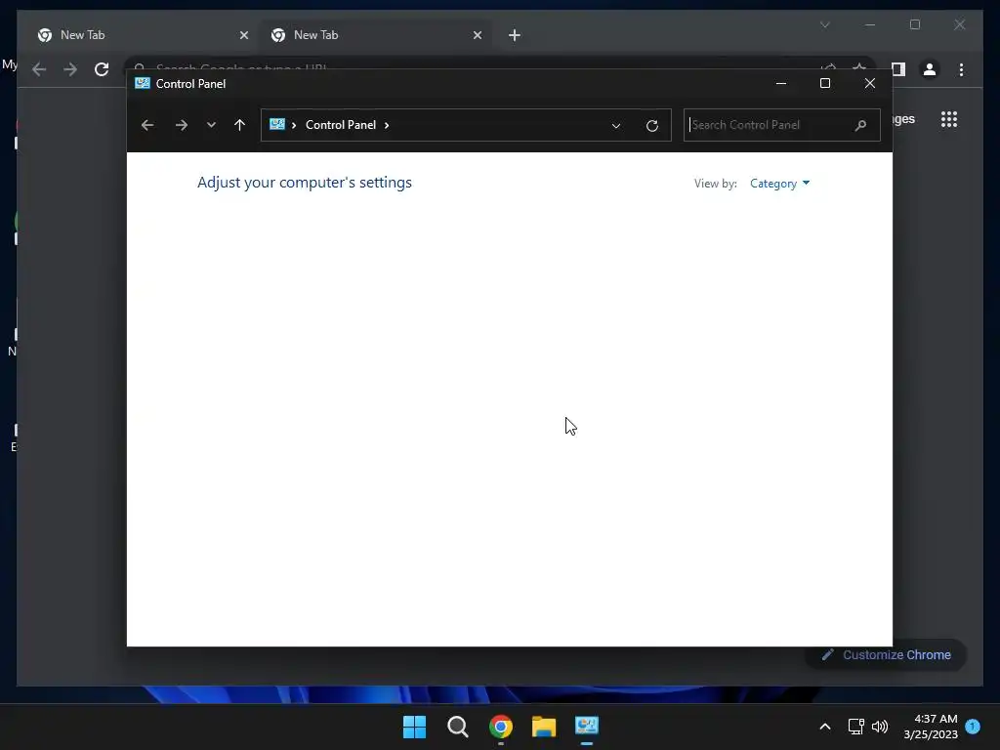Go forward in Control Panel navigation

click(x=181, y=125)
